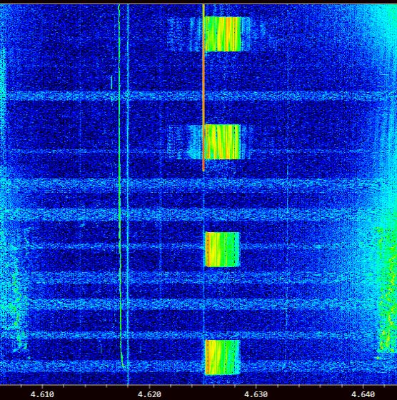This screenshot has height=400, width=397.
Task: Select the faint vertical line near 4.633
Action: pyautogui.click(x=288, y=194)
